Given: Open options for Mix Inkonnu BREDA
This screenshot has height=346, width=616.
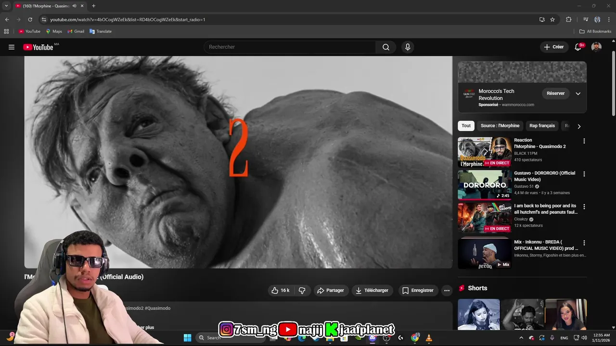Looking at the screenshot, I should click(584, 243).
